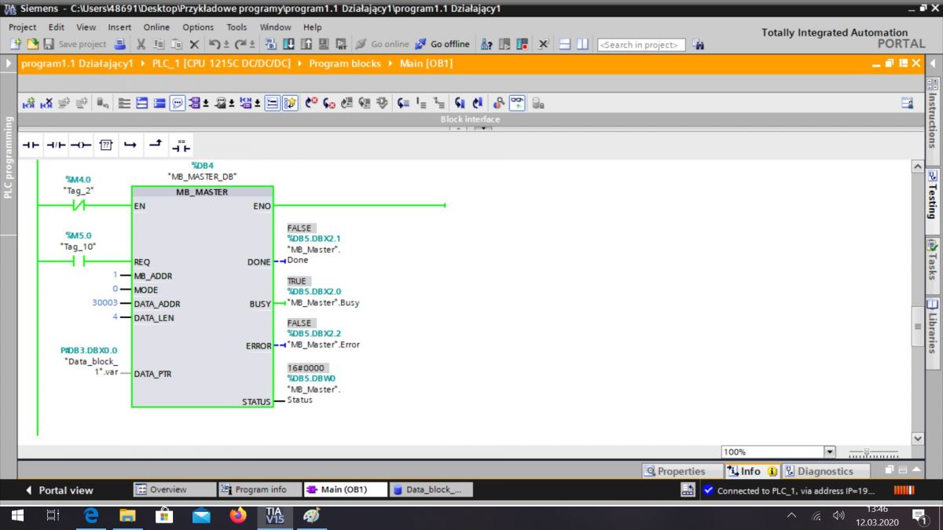Click the Upload from device icon
The image size is (943, 530).
(x=306, y=44)
